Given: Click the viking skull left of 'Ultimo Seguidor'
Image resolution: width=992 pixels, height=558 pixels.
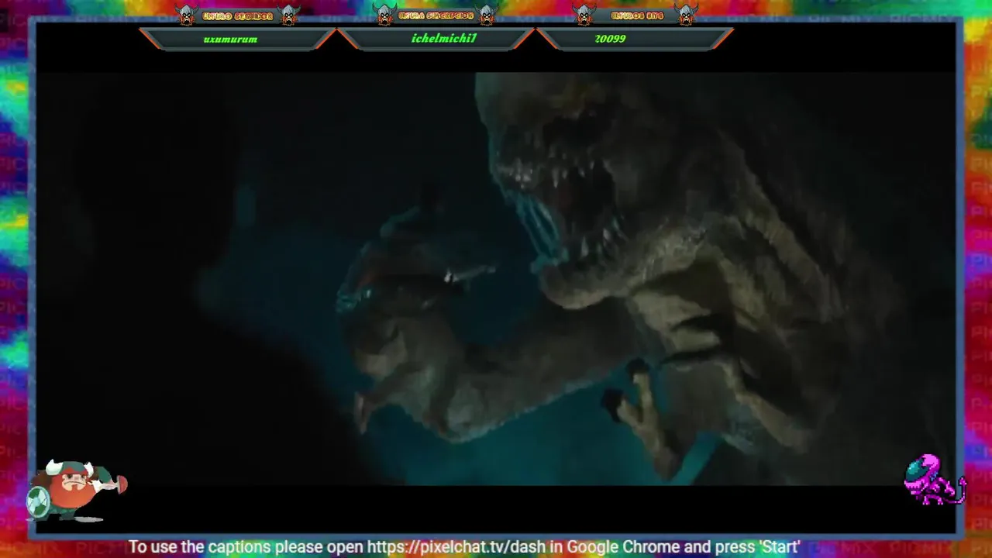Looking at the screenshot, I should pyautogui.click(x=187, y=15).
